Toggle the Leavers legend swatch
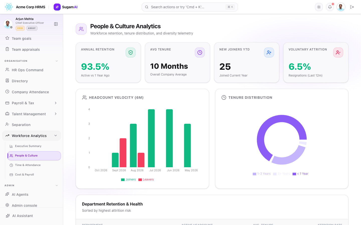This screenshot has width=361, height=225. point(140,179)
